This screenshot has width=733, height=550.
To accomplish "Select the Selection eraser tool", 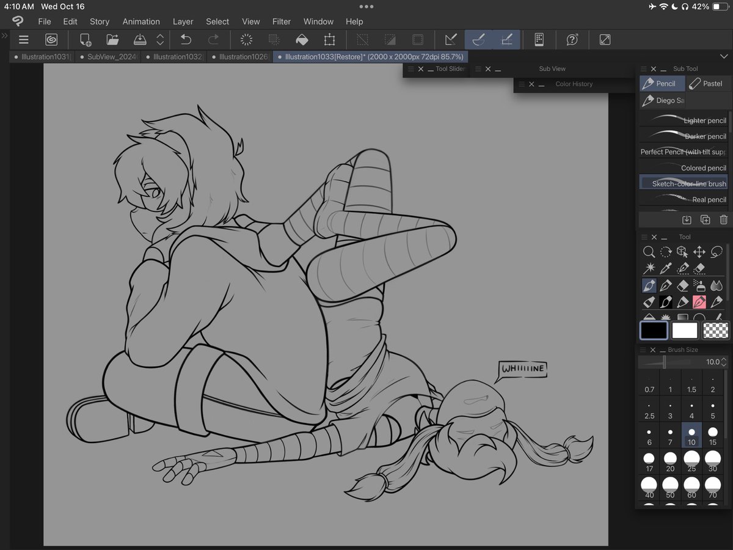I will pos(699,268).
